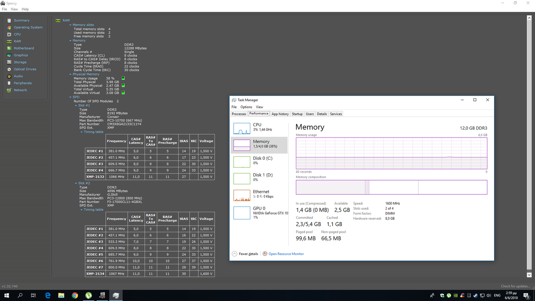Open the Speccy Help menu

pyautogui.click(x=25, y=9)
